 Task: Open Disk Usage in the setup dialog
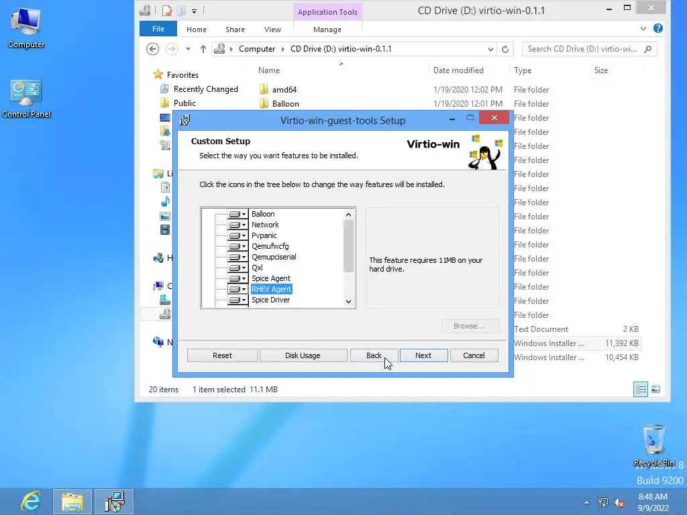pyautogui.click(x=303, y=355)
